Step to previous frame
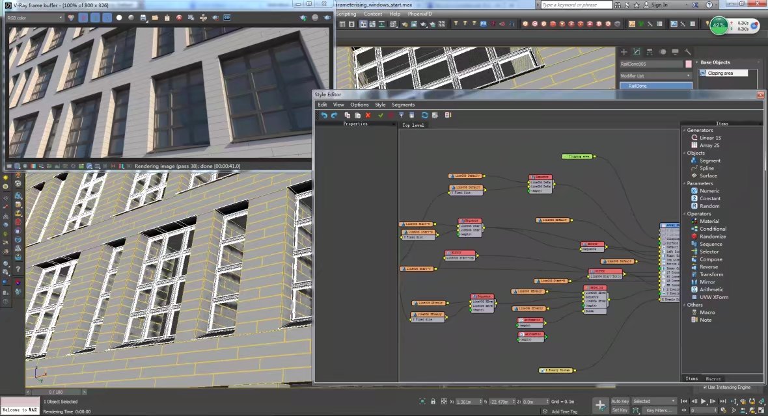Image resolution: width=768 pixels, height=416 pixels. point(694,401)
